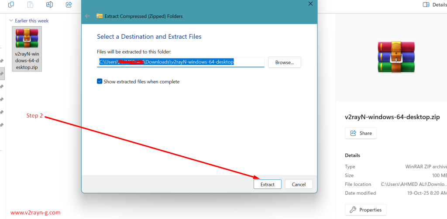Cancel the extraction dialog
The width and height of the screenshot is (447, 219).
pyautogui.click(x=299, y=184)
